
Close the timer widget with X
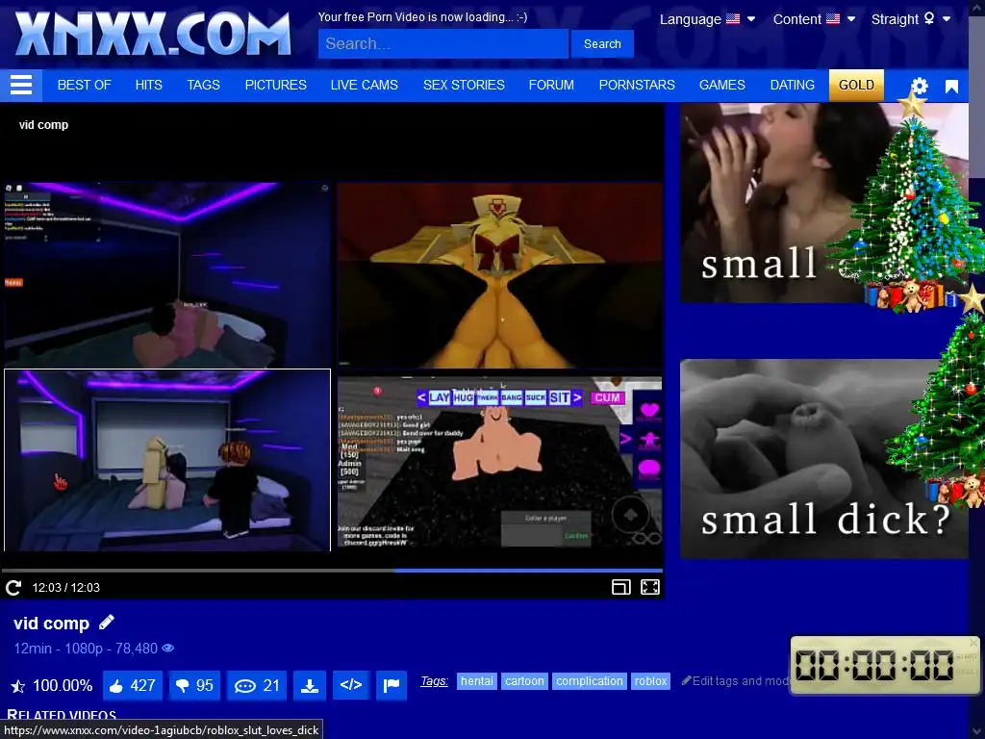click(x=973, y=643)
